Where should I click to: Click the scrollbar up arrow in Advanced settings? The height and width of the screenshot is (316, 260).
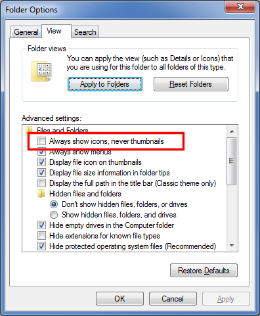tap(232, 131)
